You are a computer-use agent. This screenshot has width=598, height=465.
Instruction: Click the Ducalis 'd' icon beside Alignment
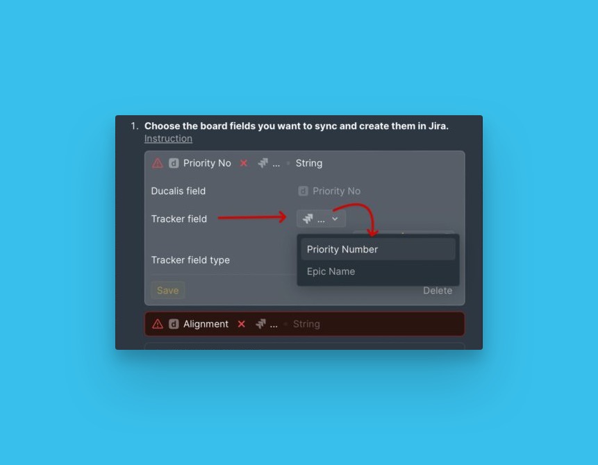coord(174,324)
